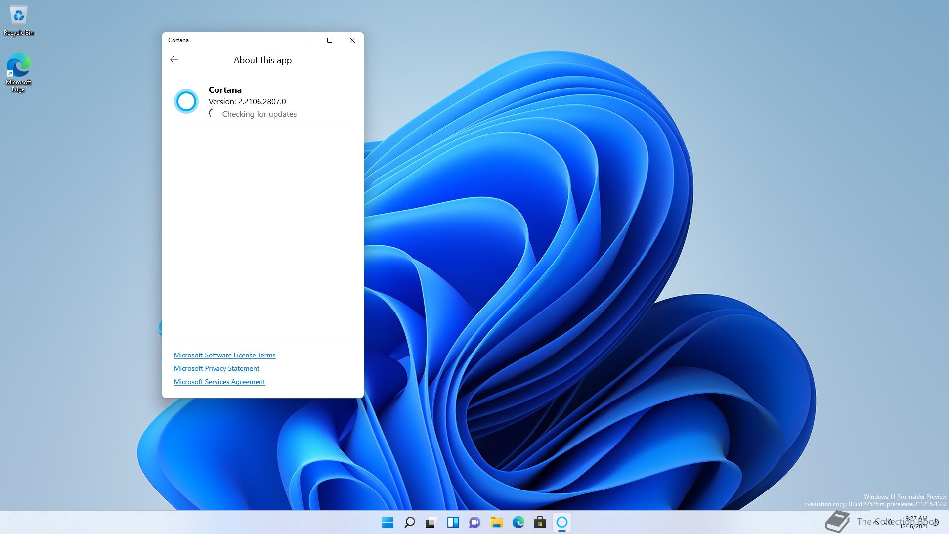Go back from About this app page
949x534 pixels.
pyautogui.click(x=174, y=60)
